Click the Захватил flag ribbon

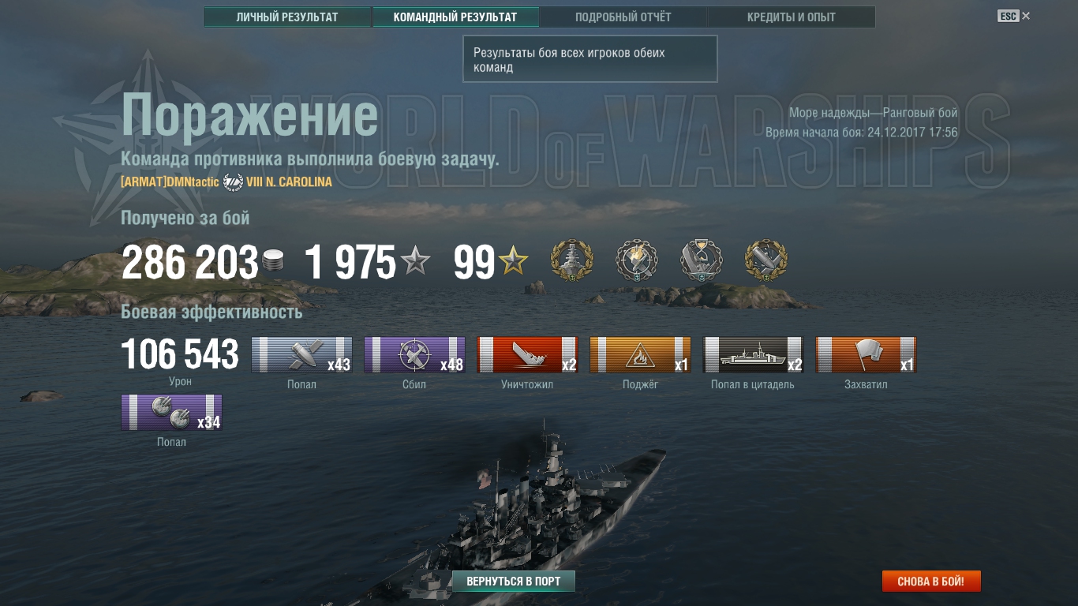pos(866,355)
